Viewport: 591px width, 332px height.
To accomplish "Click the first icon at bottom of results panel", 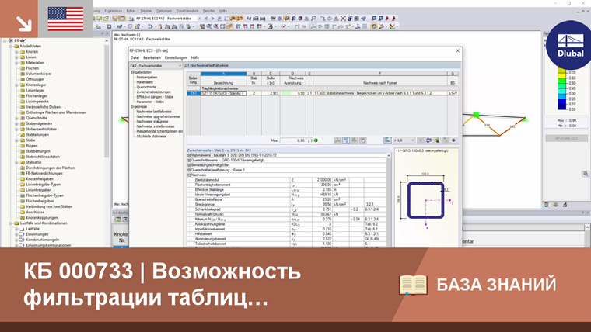I will [x=547, y=205].
